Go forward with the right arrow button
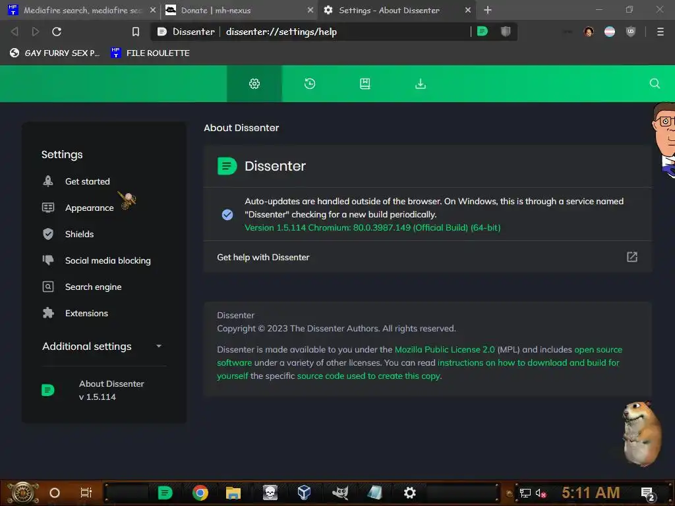 (36, 32)
